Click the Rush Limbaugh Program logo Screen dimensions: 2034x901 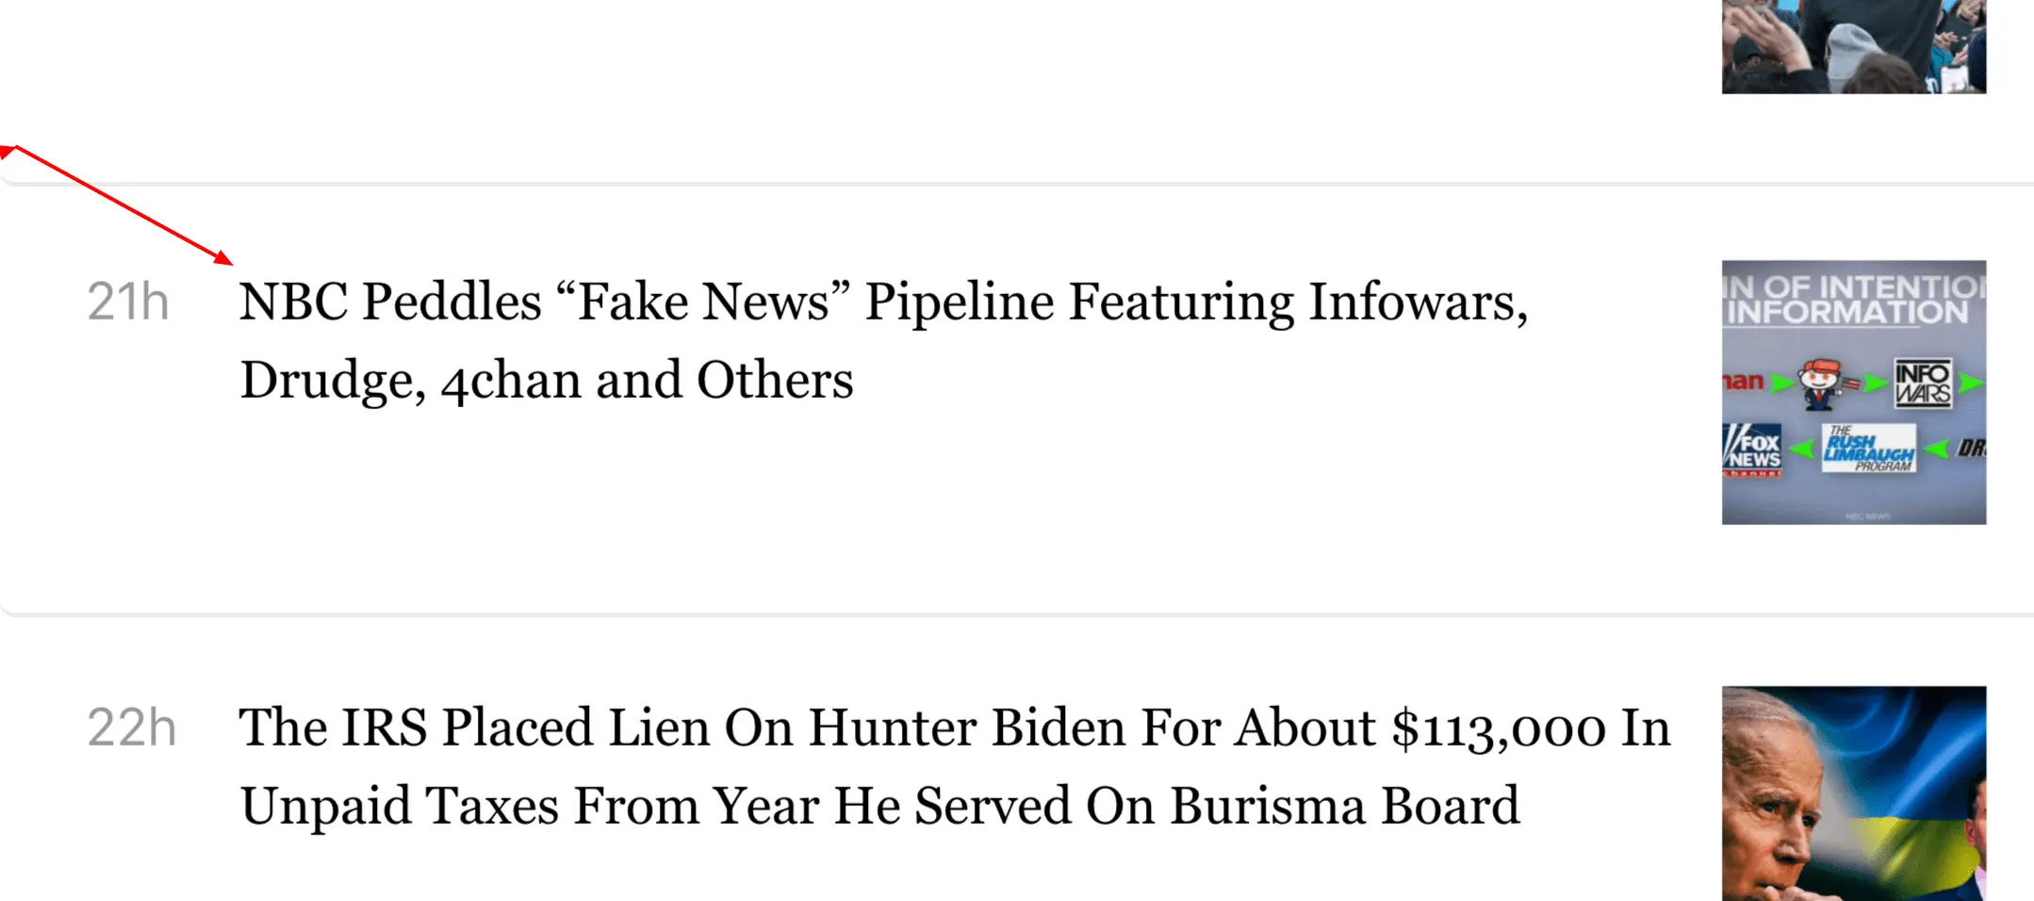1868,448
